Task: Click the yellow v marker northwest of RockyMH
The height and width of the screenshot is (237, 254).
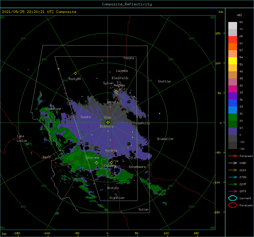Action: [59, 69]
